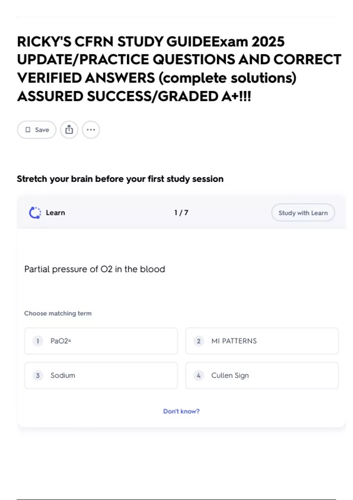Screen dimensions: 353x500
Task: Choose the PaO2= answer option
Action: (x=101, y=341)
